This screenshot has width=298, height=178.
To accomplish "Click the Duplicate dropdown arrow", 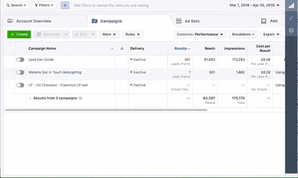I will pos(66,34).
